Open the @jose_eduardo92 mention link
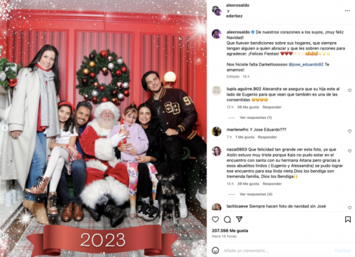 point(306,65)
